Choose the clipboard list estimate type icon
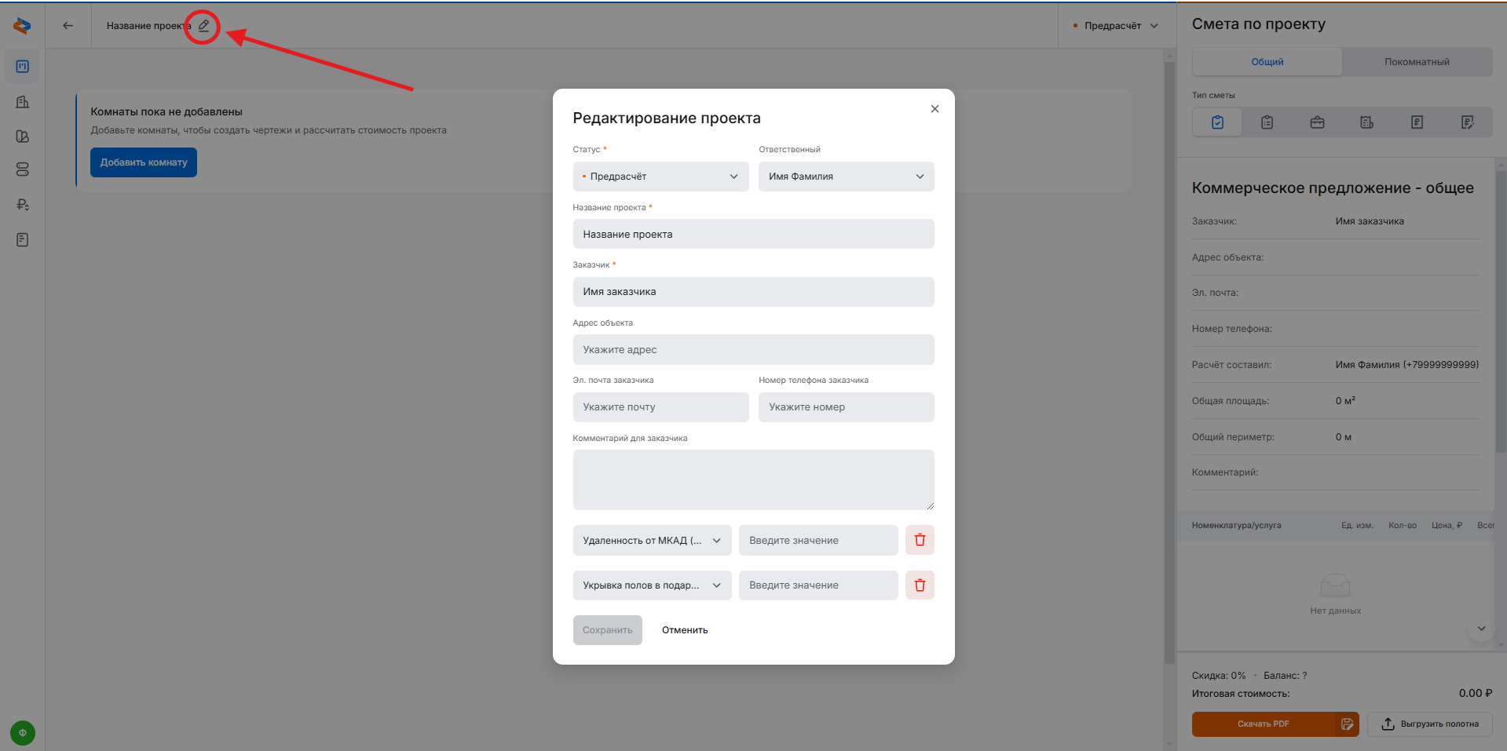1507x751 pixels. [x=1267, y=122]
